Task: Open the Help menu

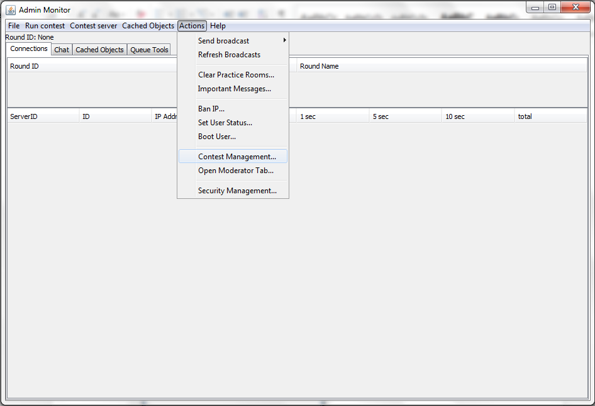Action: (218, 26)
